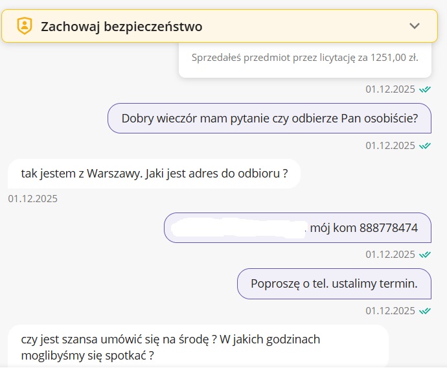The height and width of the screenshot is (368, 447).
Task: Click timestamp below 'Dobry wieczór' message
Action: click(x=390, y=146)
